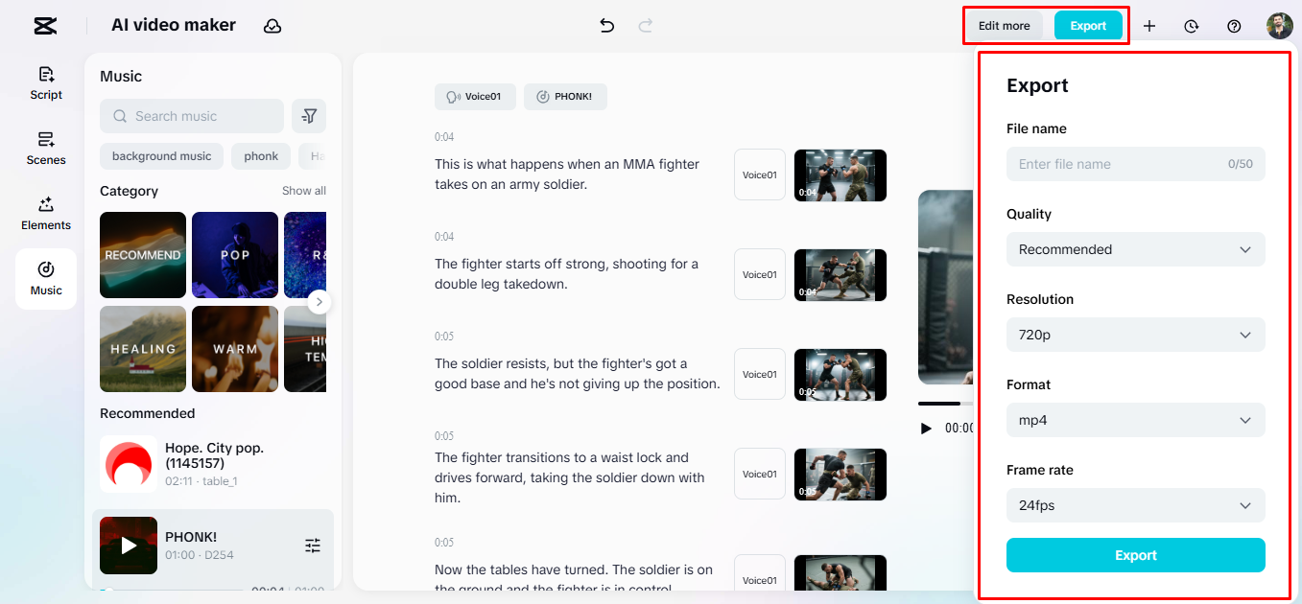The height and width of the screenshot is (604, 1302).
Task: Click top bar Export button
Action: 1088,26
